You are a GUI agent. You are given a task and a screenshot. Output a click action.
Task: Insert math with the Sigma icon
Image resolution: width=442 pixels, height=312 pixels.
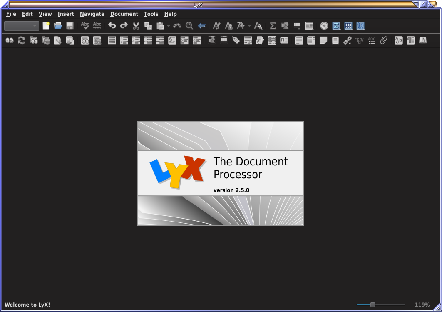point(273,26)
